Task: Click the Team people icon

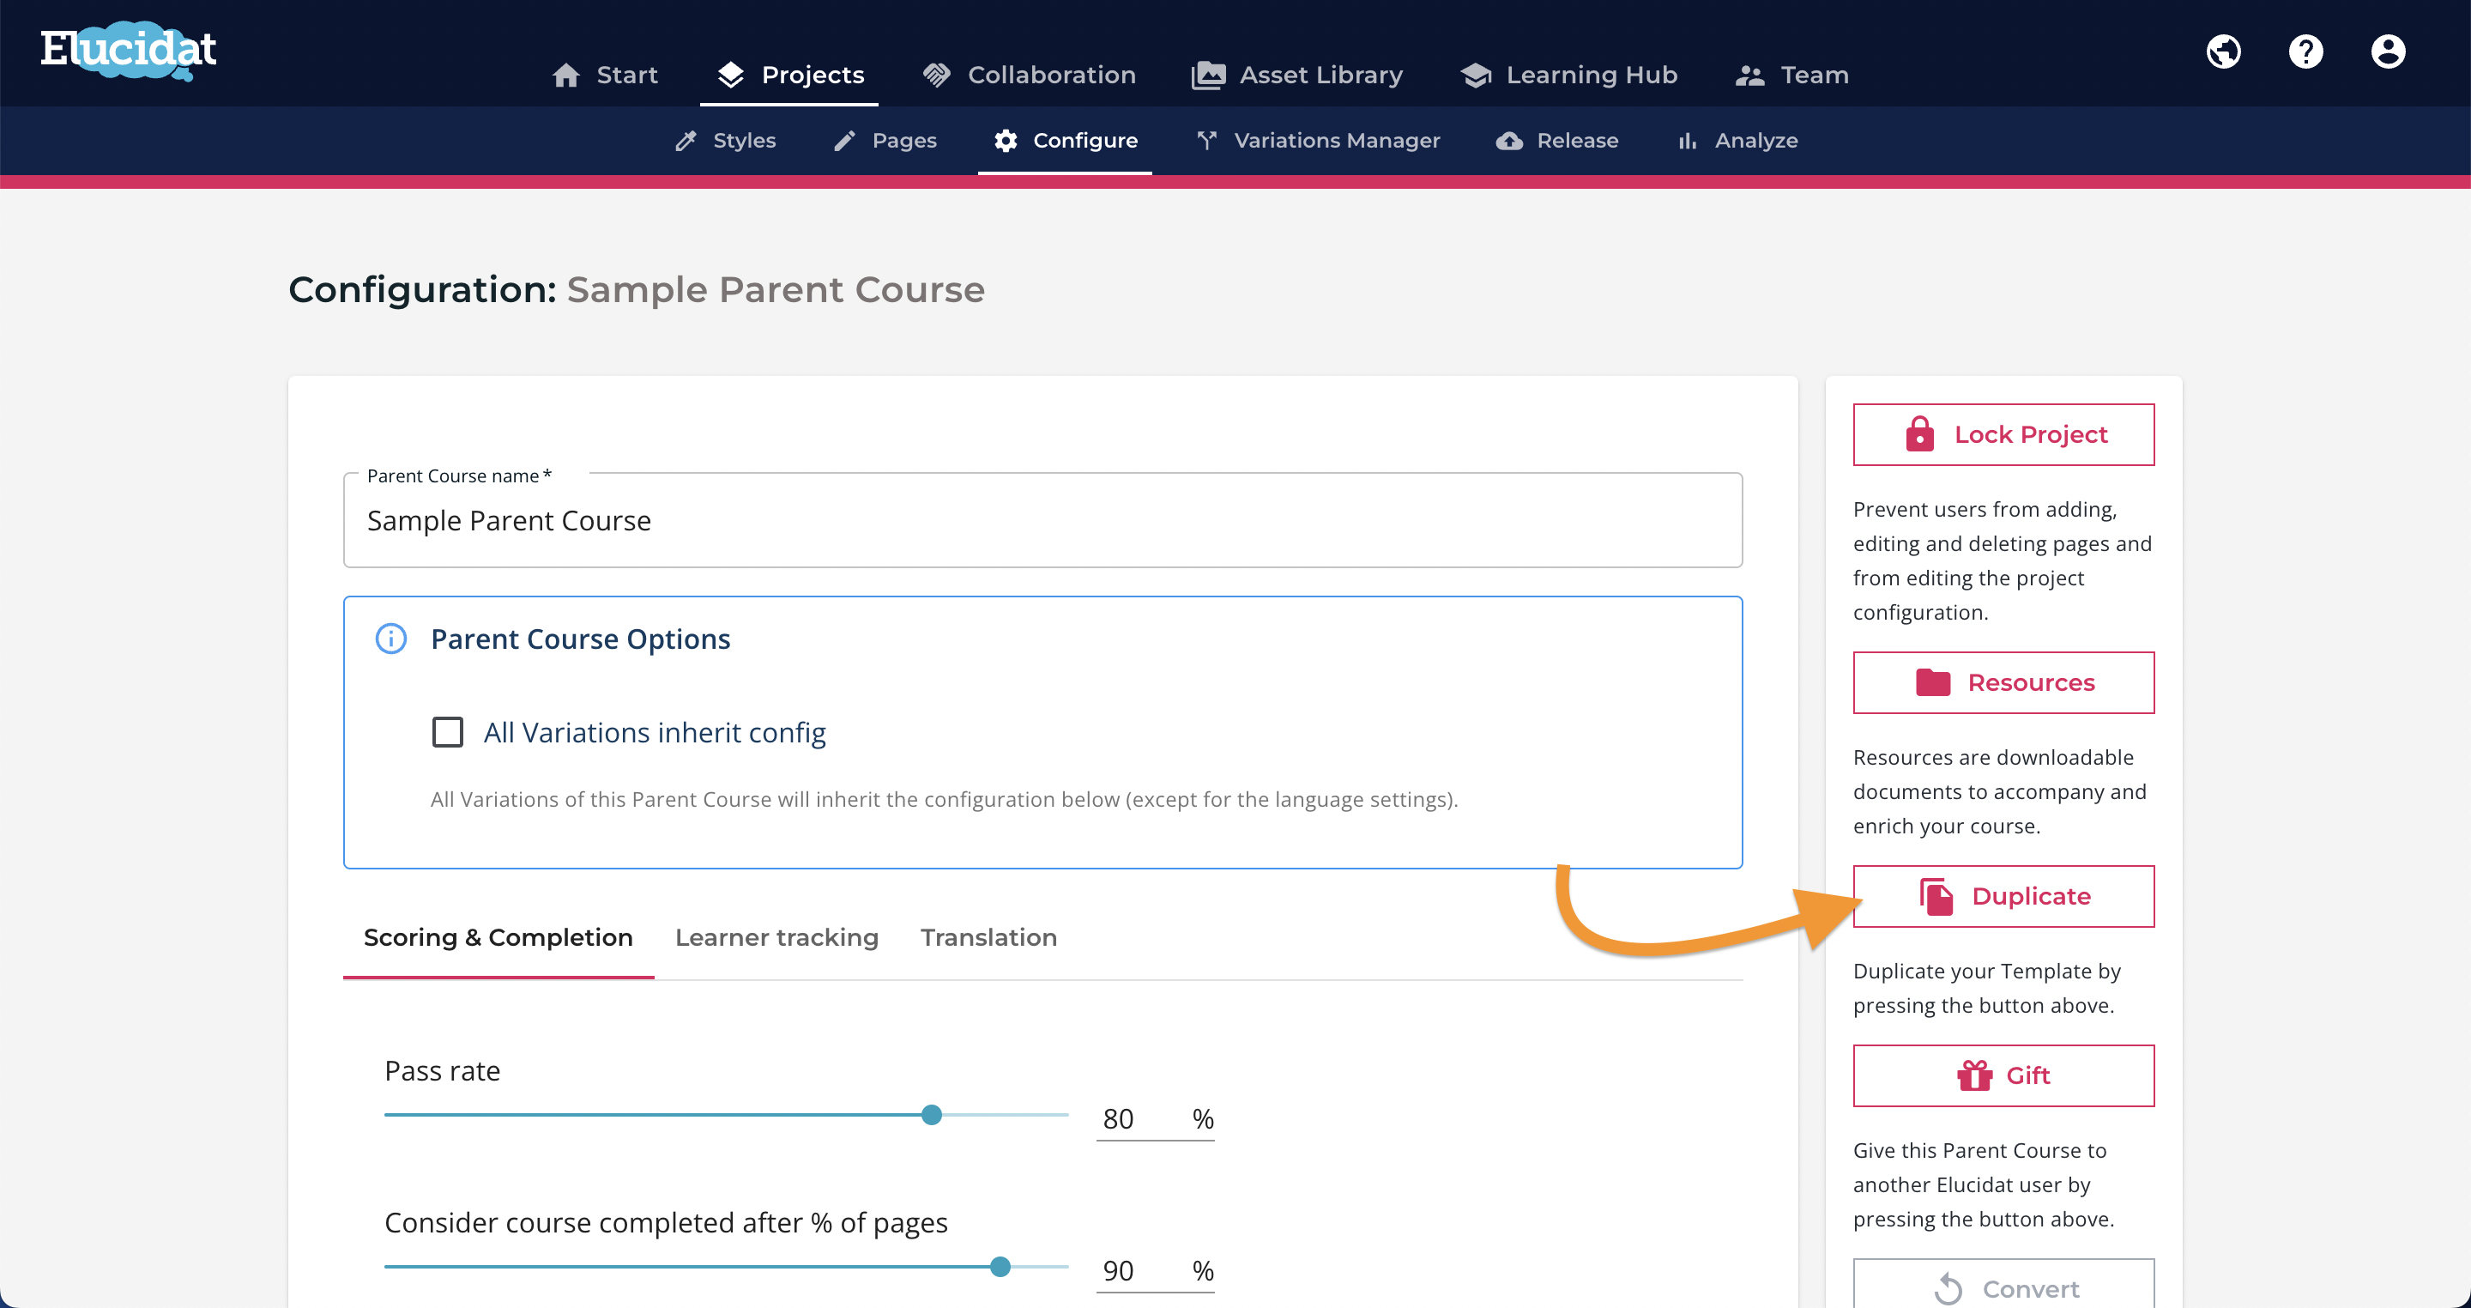Action: tap(1749, 76)
